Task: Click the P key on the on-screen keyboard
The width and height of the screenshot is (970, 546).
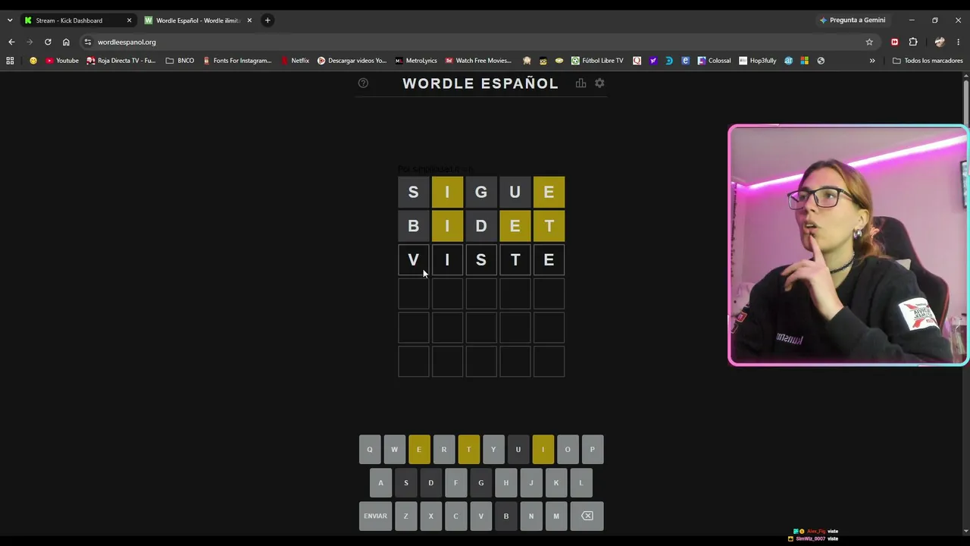Action: 593,450
